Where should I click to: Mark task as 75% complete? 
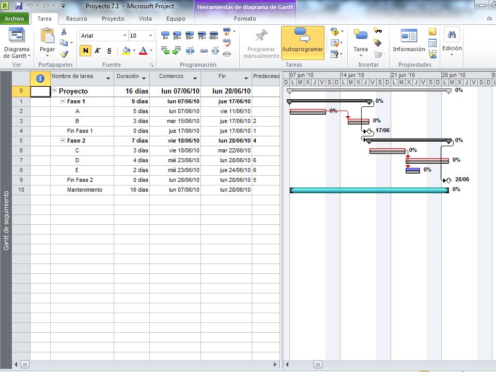click(x=202, y=35)
